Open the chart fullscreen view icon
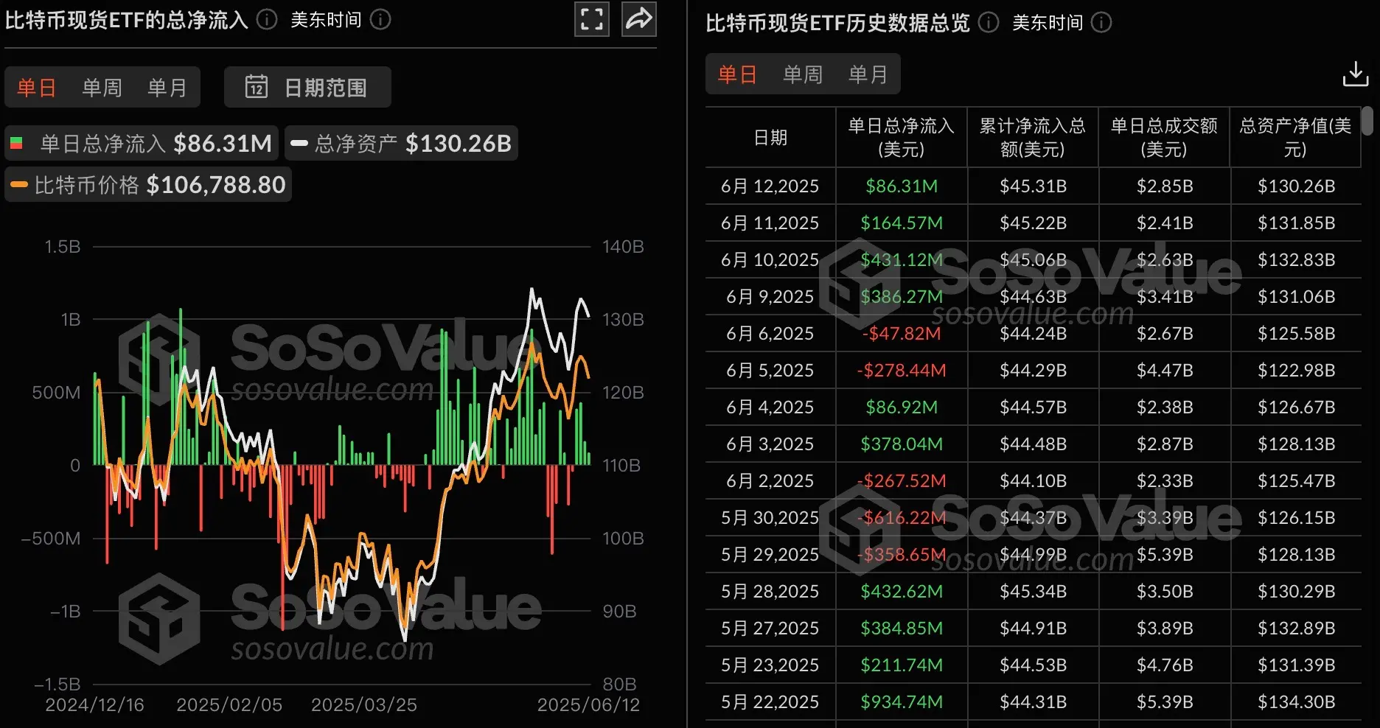This screenshot has height=728, width=1380. 592,18
